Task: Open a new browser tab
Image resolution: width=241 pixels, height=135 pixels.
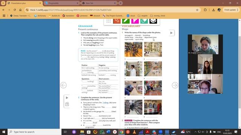Action: (x=120, y=3)
